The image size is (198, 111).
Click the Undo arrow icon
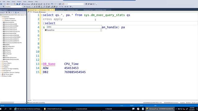(x=52, y=4)
